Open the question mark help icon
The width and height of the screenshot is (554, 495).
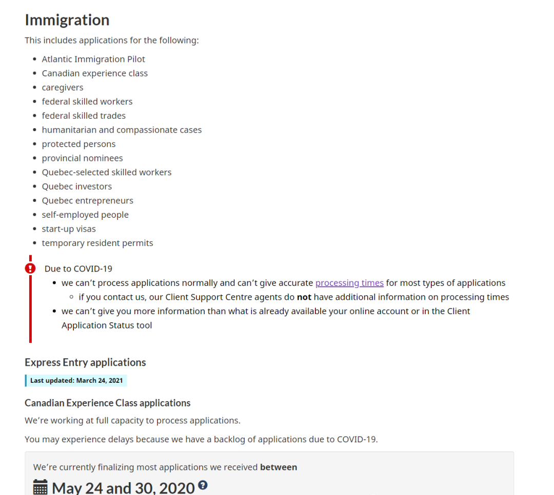coord(203,485)
